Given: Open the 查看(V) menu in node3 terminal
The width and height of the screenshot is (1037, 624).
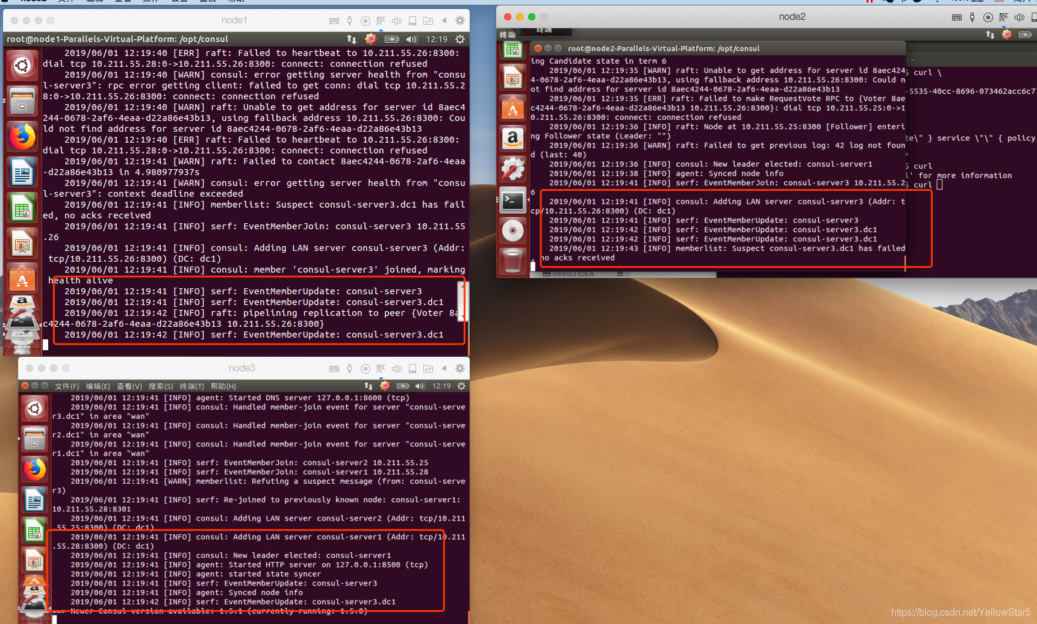Looking at the screenshot, I should 129,386.
